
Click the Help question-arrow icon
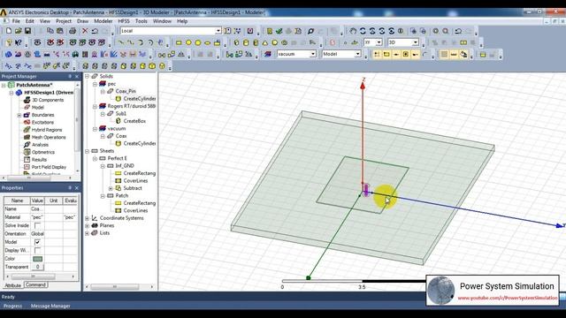click(18, 42)
